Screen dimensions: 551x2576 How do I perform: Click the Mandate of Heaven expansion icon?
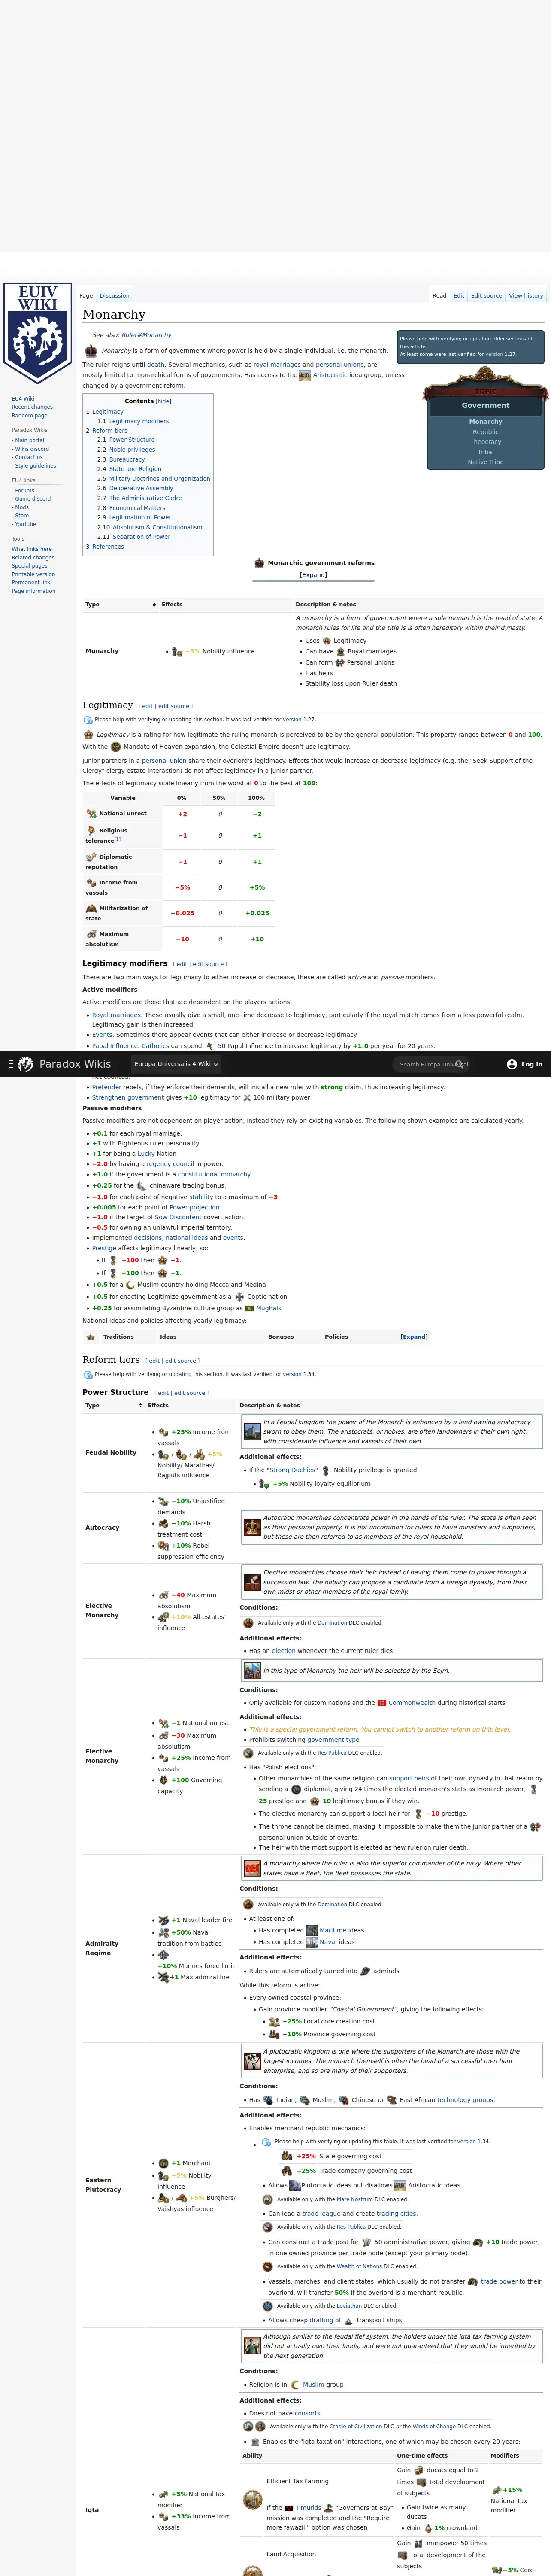[x=115, y=747]
